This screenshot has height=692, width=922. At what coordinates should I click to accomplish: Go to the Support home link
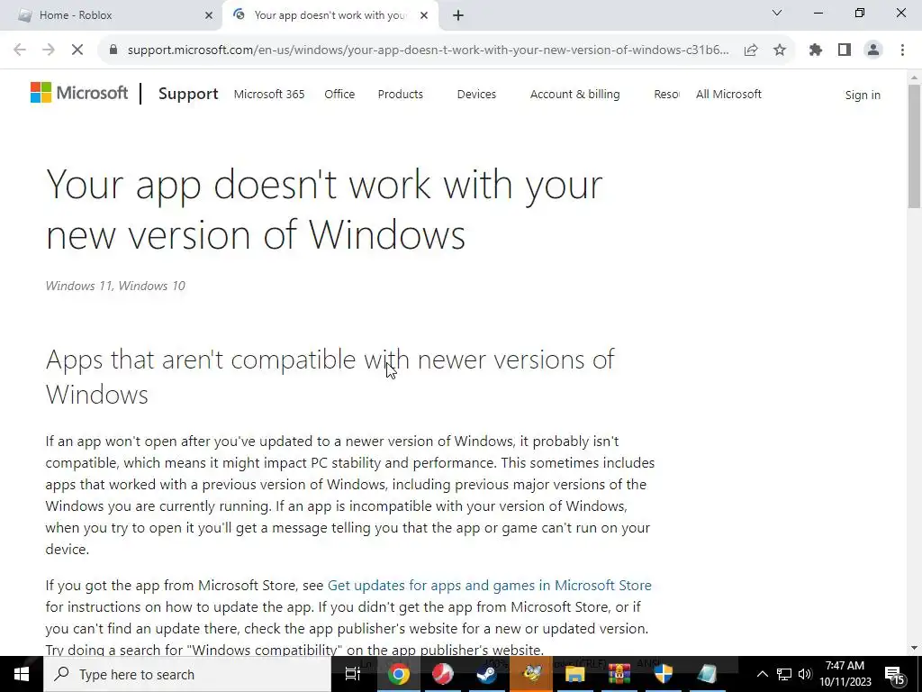click(x=188, y=94)
